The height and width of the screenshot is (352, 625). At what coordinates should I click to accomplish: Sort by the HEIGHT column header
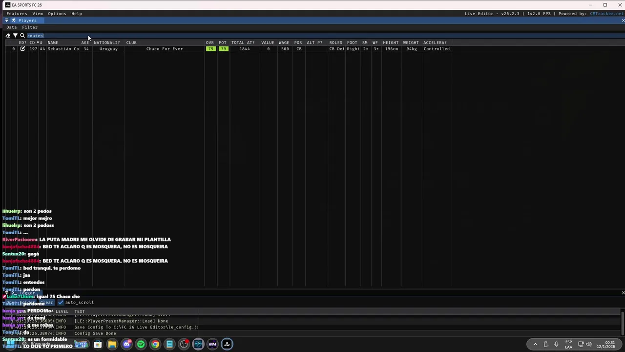(x=391, y=43)
